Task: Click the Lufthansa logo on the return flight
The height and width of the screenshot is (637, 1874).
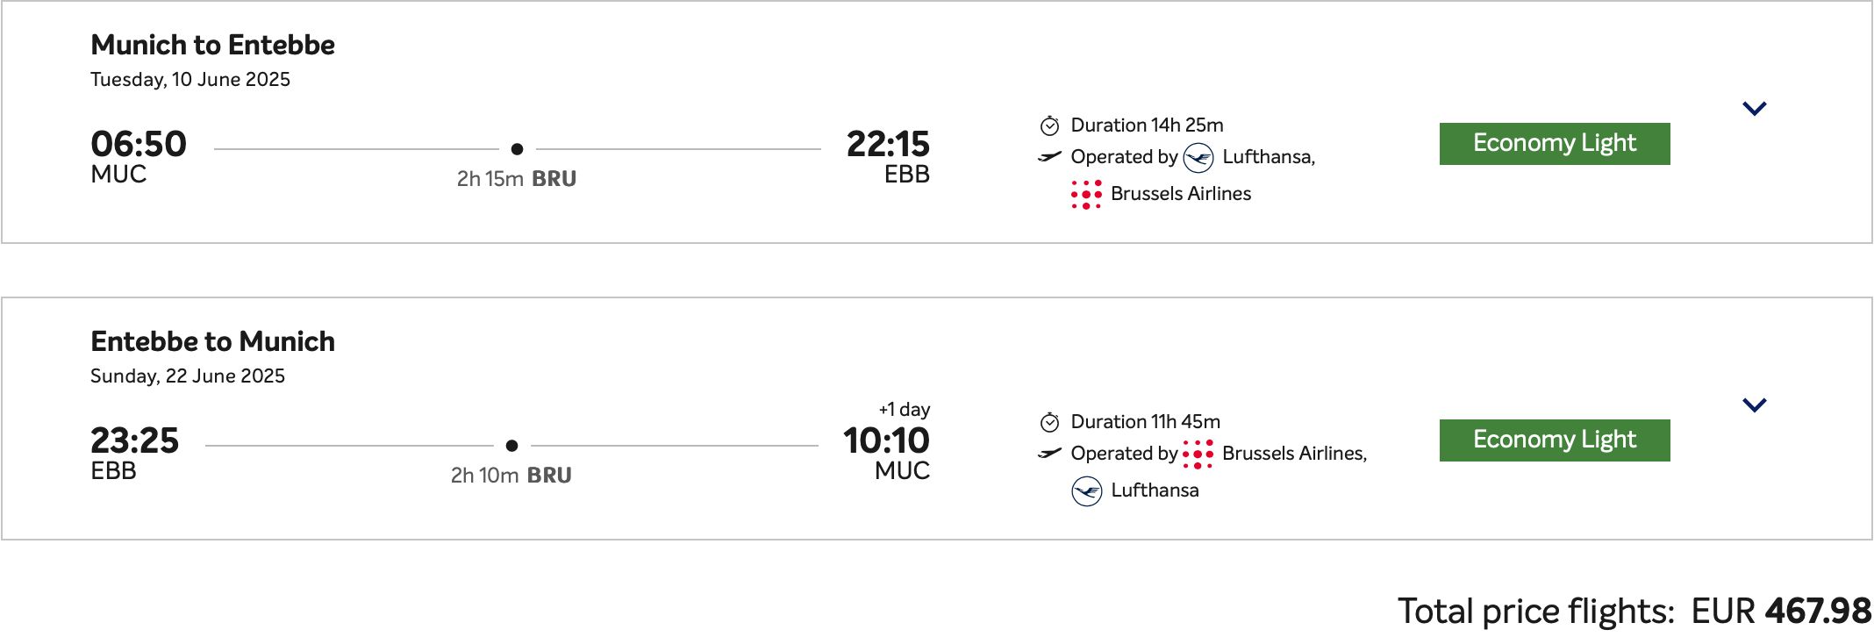Action: pyautogui.click(x=1087, y=490)
